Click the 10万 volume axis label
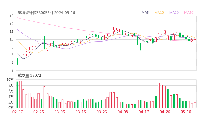The width and height of the screenshot is (199, 118). [10, 80]
